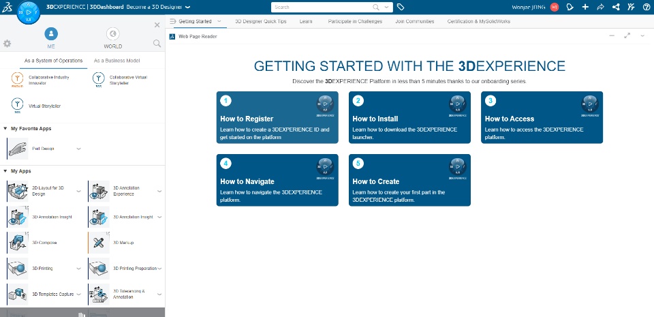This screenshot has width=654, height=317.
Task: Click the 3DS Dassault logo in top-left corner
Action: [x=7, y=7]
